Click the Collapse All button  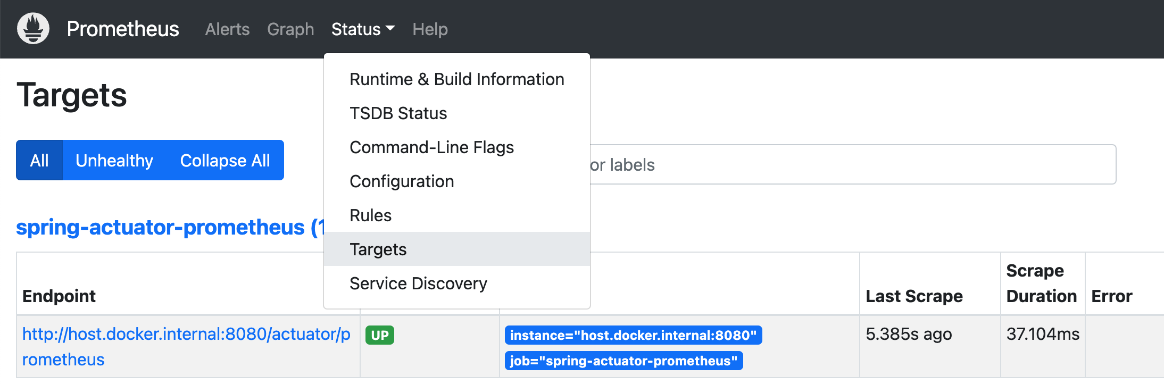(x=225, y=160)
